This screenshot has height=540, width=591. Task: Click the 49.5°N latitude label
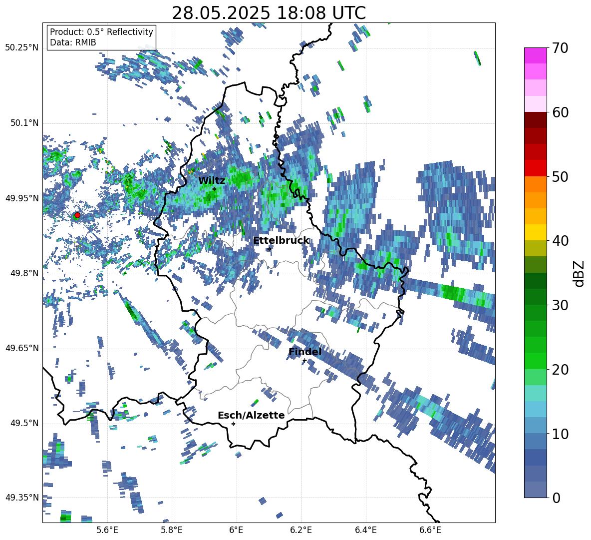pyautogui.click(x=24, y=423)
